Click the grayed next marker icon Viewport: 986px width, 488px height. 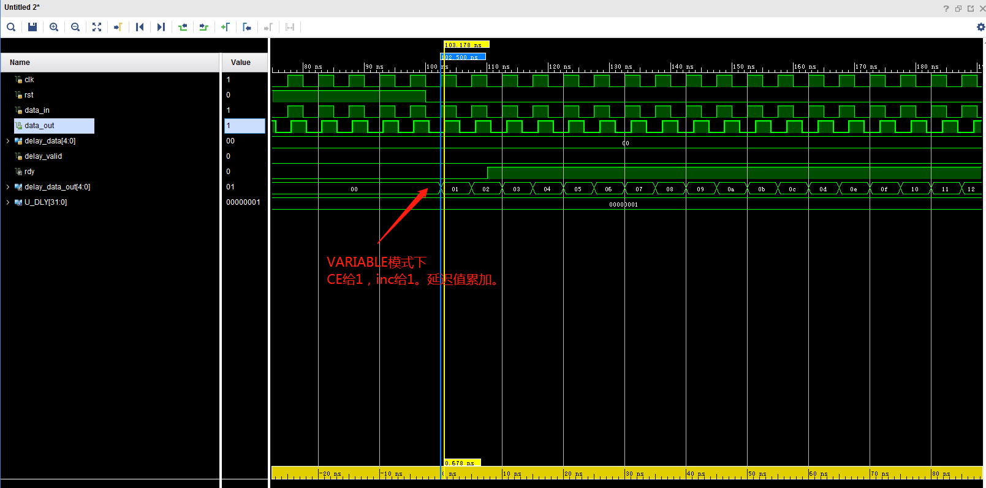click(268, 27)
